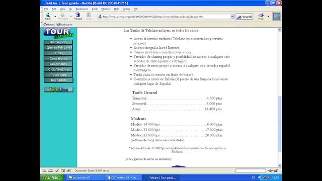Viewport: 322px width, 181px height.
Task: Open the Window menu
Action: (x=106, y=9)
